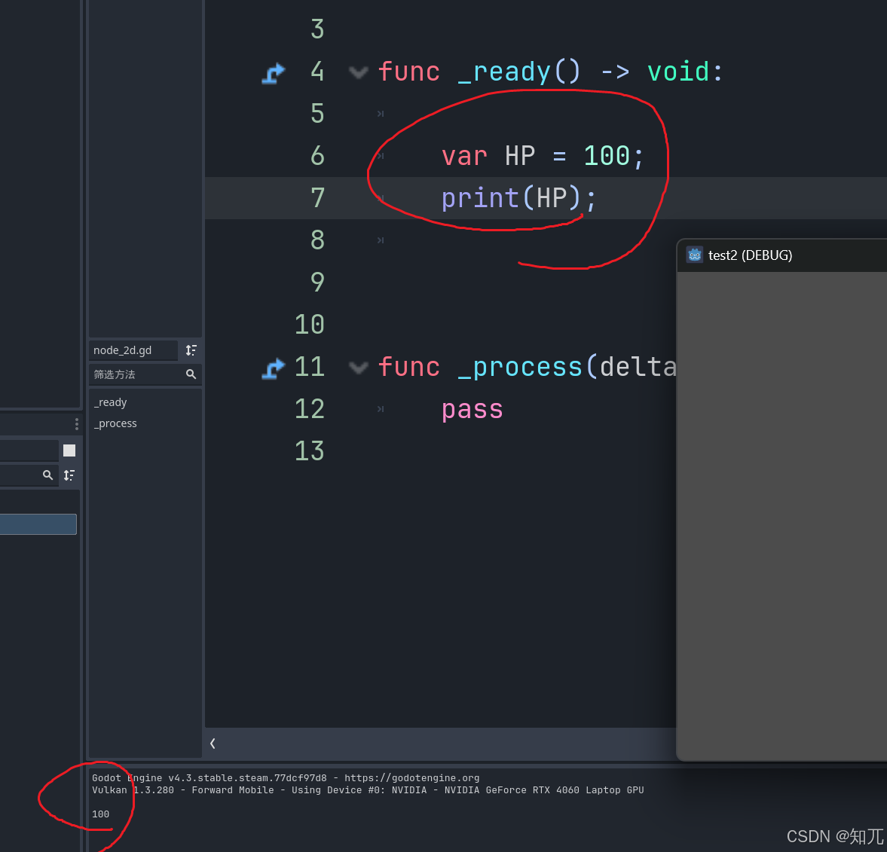Image resolution: width=887 pixels, height=852 pixels.
Task: Click the highlighted blue row in the left panel
Action: pyautogui.click(x=38, y=524)
